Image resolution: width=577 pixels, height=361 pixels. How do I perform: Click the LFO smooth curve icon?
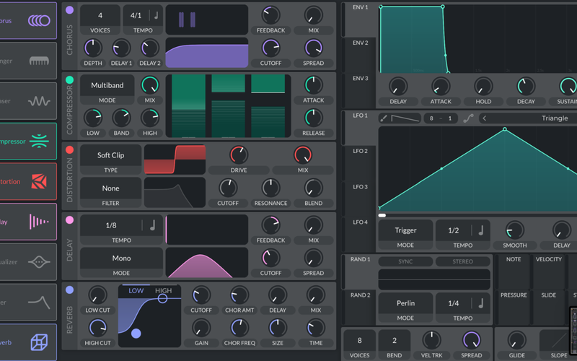pos(469,118)
